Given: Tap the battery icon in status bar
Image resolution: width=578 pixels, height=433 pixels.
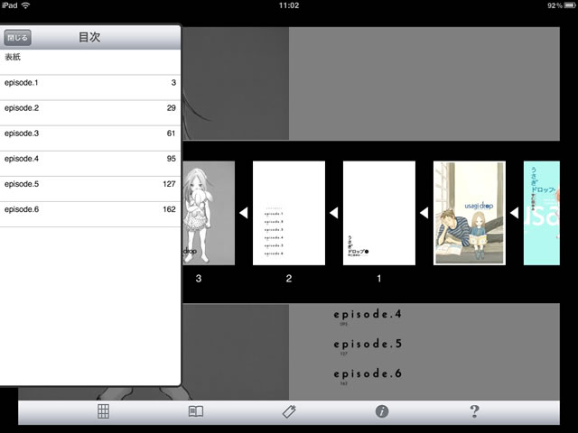Looking at the screenshot, I should point(570,5).
